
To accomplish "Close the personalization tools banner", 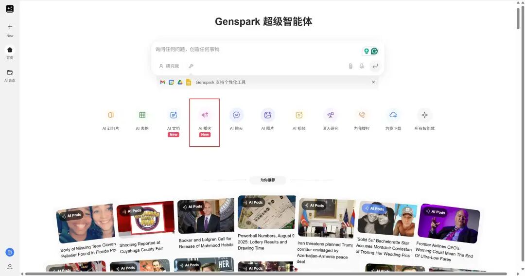I will (373, 82).
